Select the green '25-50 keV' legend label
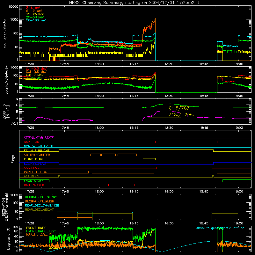The width and height of the screenshot is (255, 255). [35, 17]
